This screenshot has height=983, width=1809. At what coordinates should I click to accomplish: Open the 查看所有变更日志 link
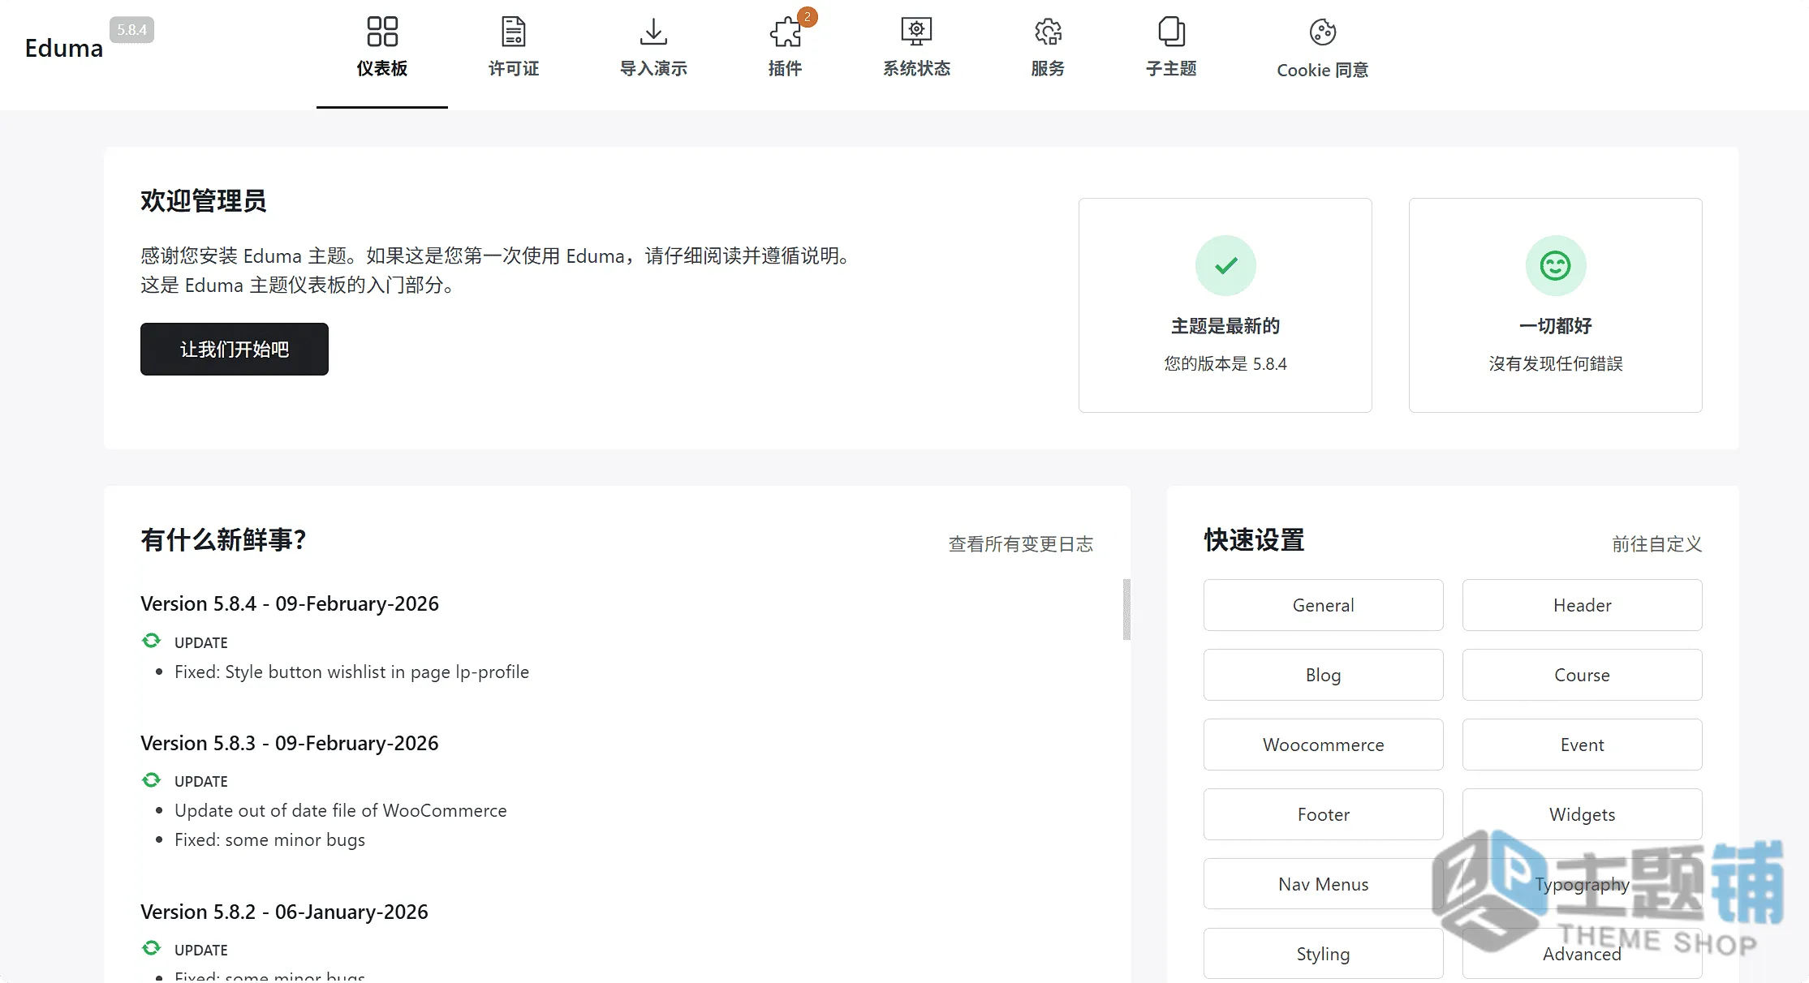(x=1021, y=543)
